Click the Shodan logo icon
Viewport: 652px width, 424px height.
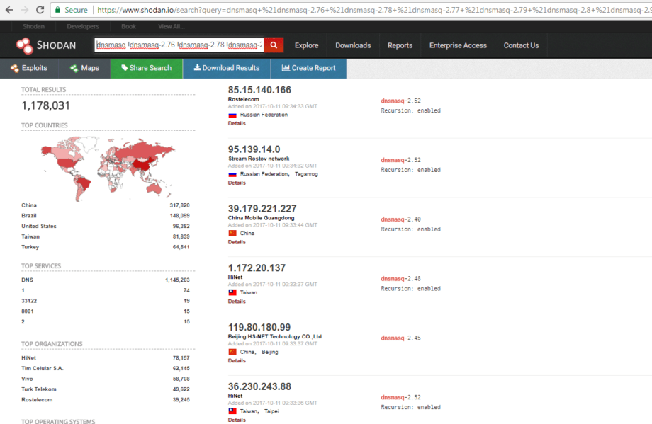point(23,46)
